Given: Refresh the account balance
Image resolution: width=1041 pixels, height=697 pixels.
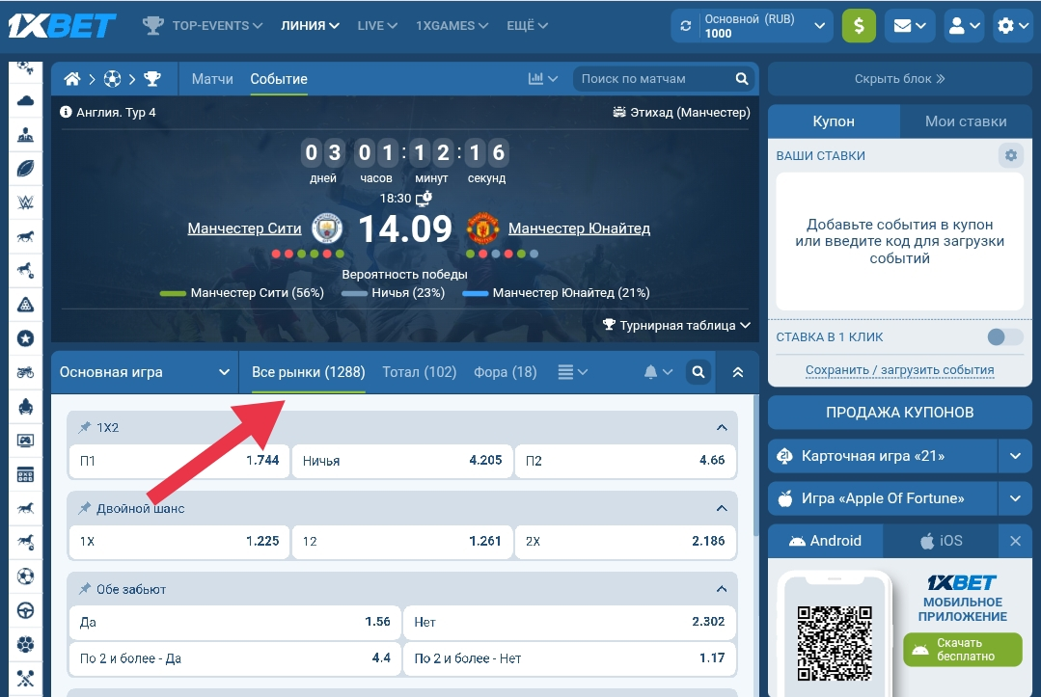Looking at the screenshot, I should tap(685, 26).
